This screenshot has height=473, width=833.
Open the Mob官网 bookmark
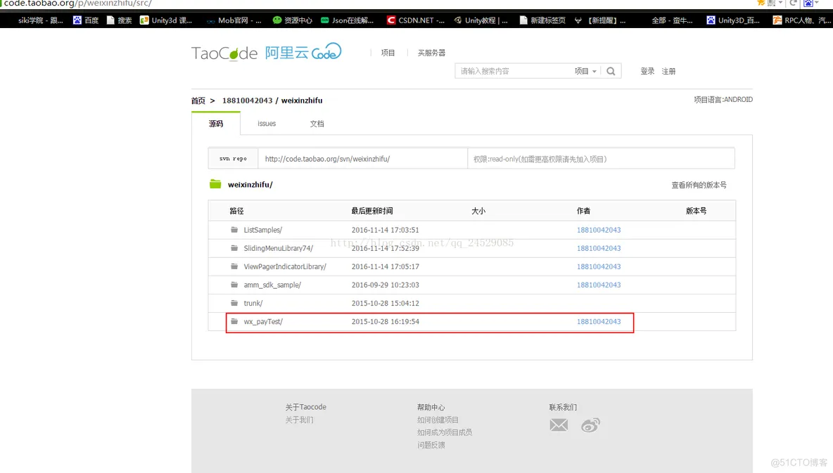[234, 20]
